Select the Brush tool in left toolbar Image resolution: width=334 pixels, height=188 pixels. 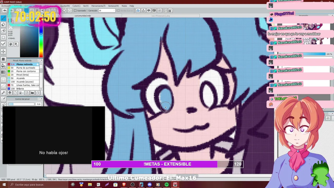(3, 18)
